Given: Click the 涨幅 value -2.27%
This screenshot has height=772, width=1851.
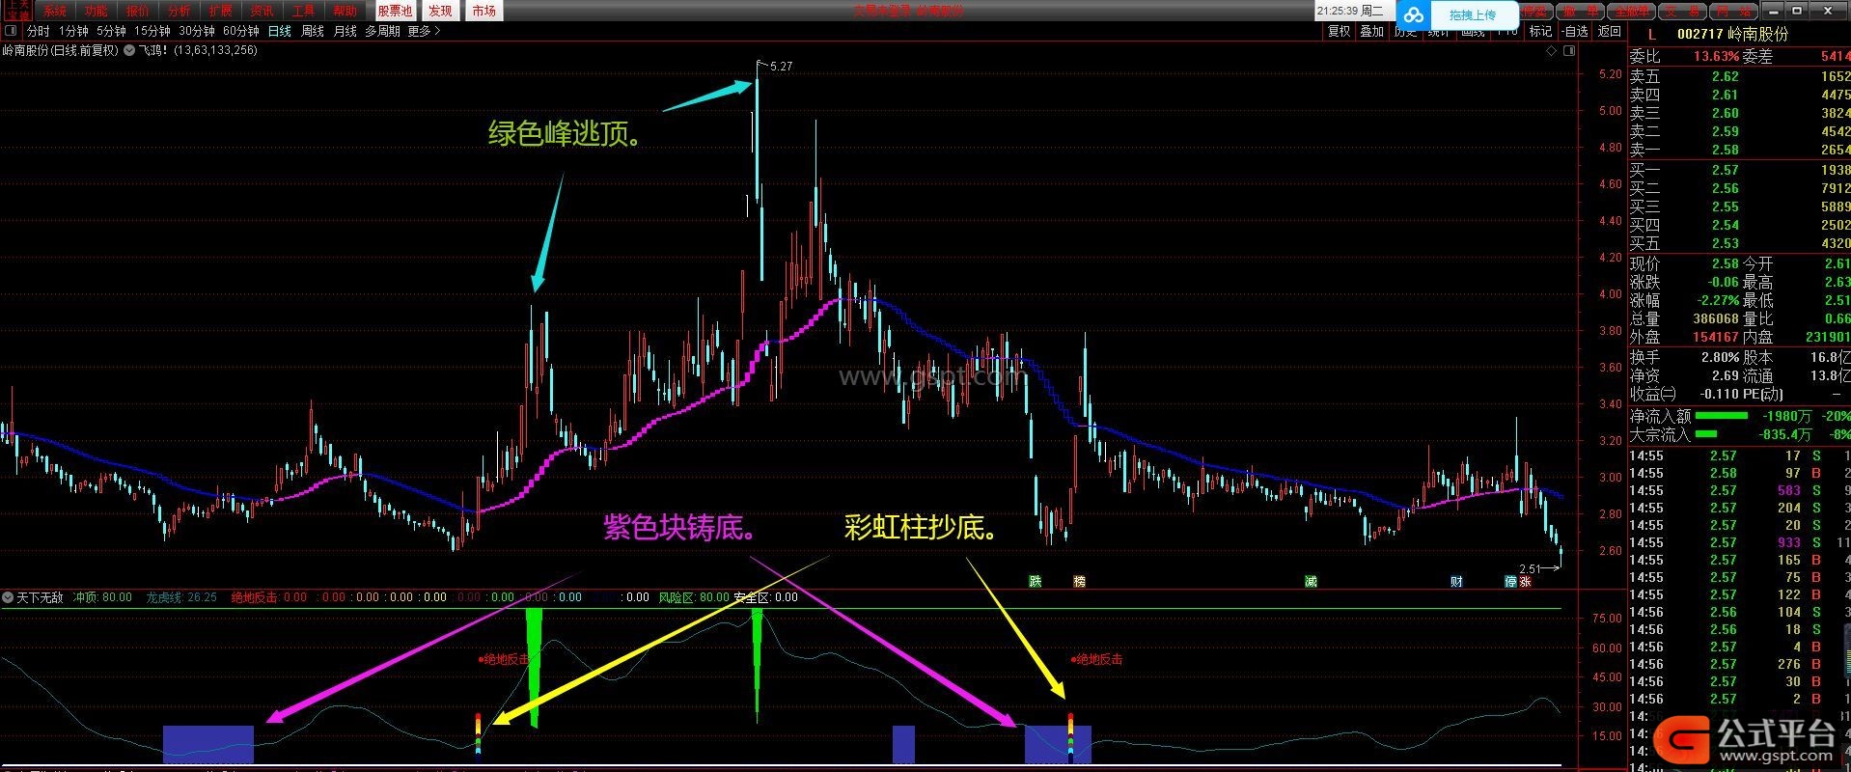Looking at the screenshot, I should coord(1718,300).
